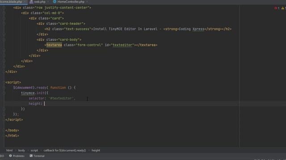Open the web.php editor tab
The height and width of the screenshot is (160, 286).
pos(40,2)
